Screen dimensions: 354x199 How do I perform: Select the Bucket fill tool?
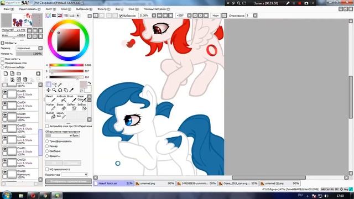[x=51, y=115]
